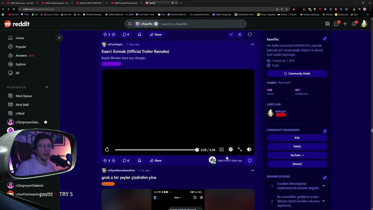Open Insights Past week link
The height and width of the screenshot is (210, 373).
click(x=285, y=83)
